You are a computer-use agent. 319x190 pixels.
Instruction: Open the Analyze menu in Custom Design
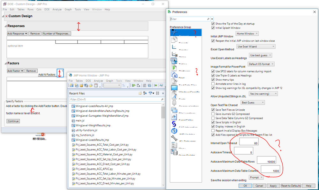57,9
